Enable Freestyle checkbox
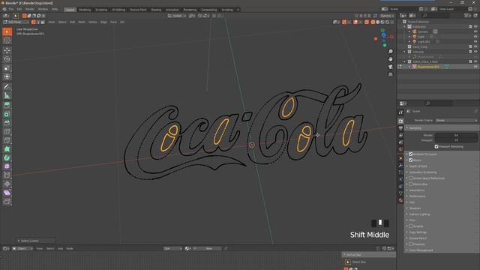 [411, 244]
